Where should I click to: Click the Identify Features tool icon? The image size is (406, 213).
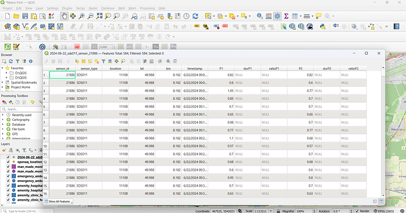coord(259,16)
